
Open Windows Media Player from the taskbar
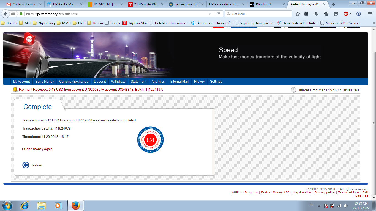pyautogui.click(x=58, y=206)
